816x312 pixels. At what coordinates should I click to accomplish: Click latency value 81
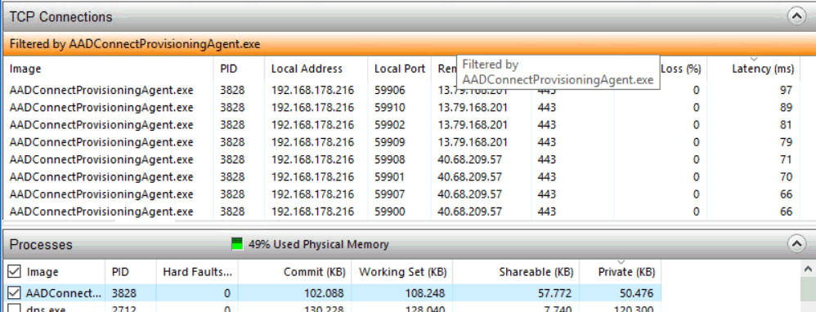pos(786,125)
